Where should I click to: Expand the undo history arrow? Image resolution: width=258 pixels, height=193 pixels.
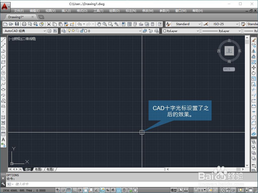(x=84, y=24)
